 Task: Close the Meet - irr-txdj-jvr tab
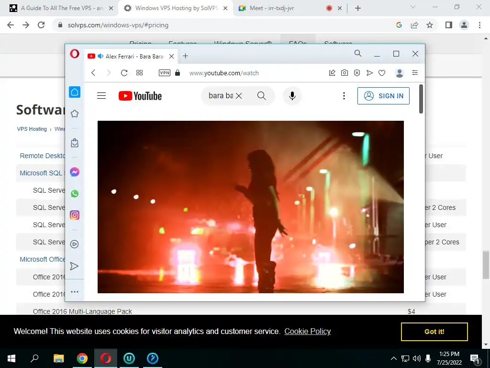(x=340, y=9)
